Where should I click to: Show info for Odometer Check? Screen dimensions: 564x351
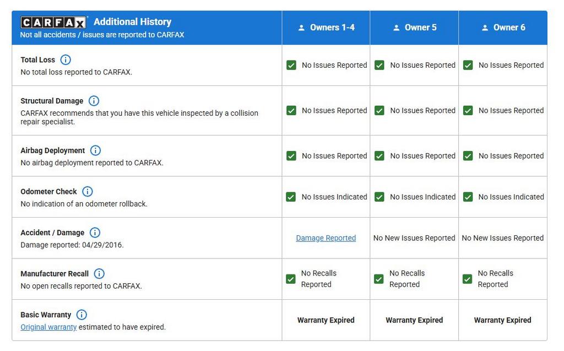[x=88, y=191]
